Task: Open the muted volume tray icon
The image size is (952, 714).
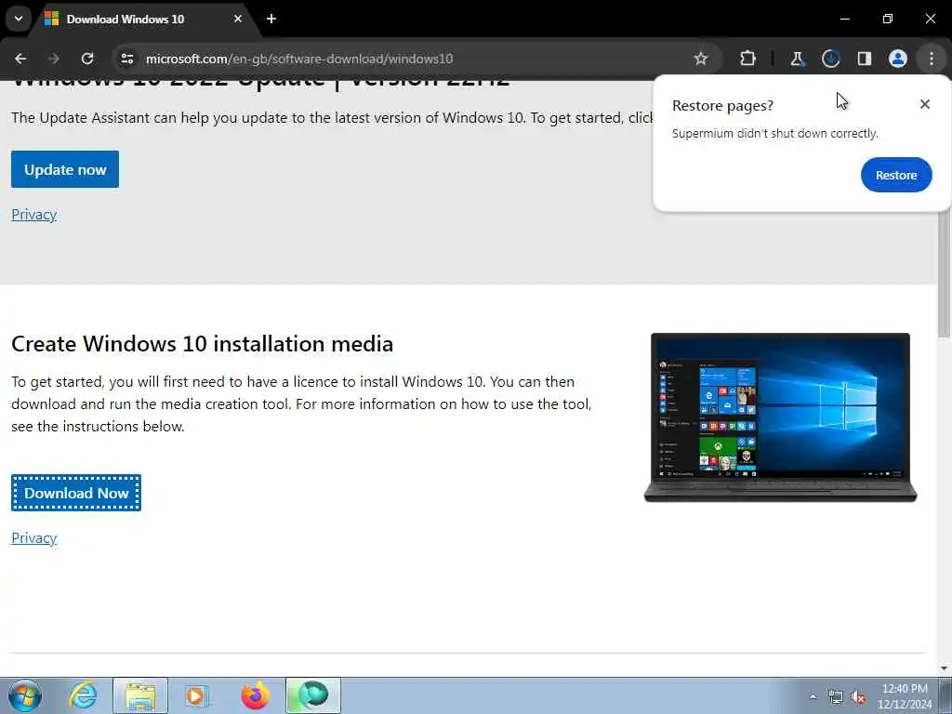Action: (858, 696)
